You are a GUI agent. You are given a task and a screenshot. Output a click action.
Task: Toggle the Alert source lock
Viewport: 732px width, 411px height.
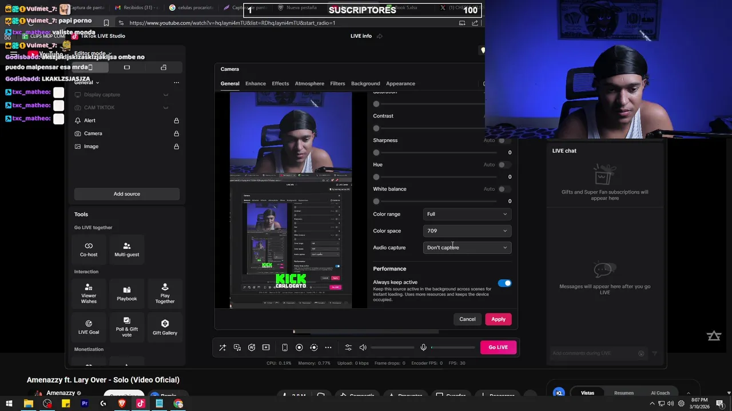(x=176, y=120)
